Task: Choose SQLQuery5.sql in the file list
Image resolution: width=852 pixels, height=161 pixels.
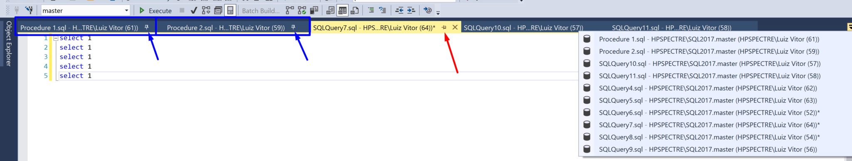Action: [x=708, y=100]
